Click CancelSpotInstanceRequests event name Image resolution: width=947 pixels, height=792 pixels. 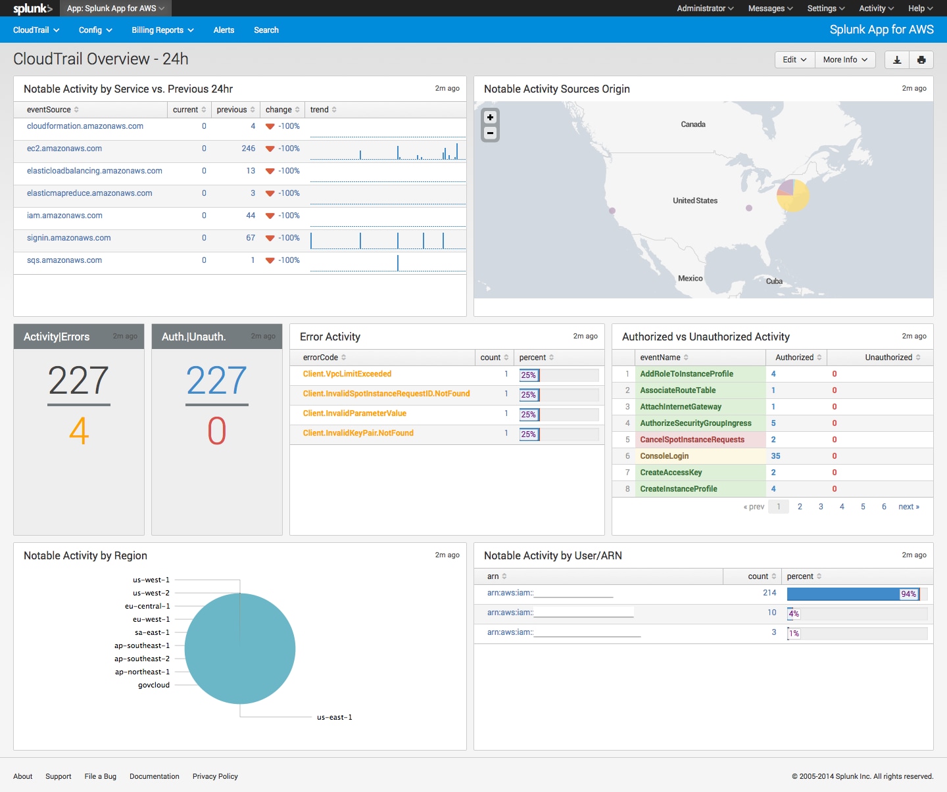coord(692,440)
